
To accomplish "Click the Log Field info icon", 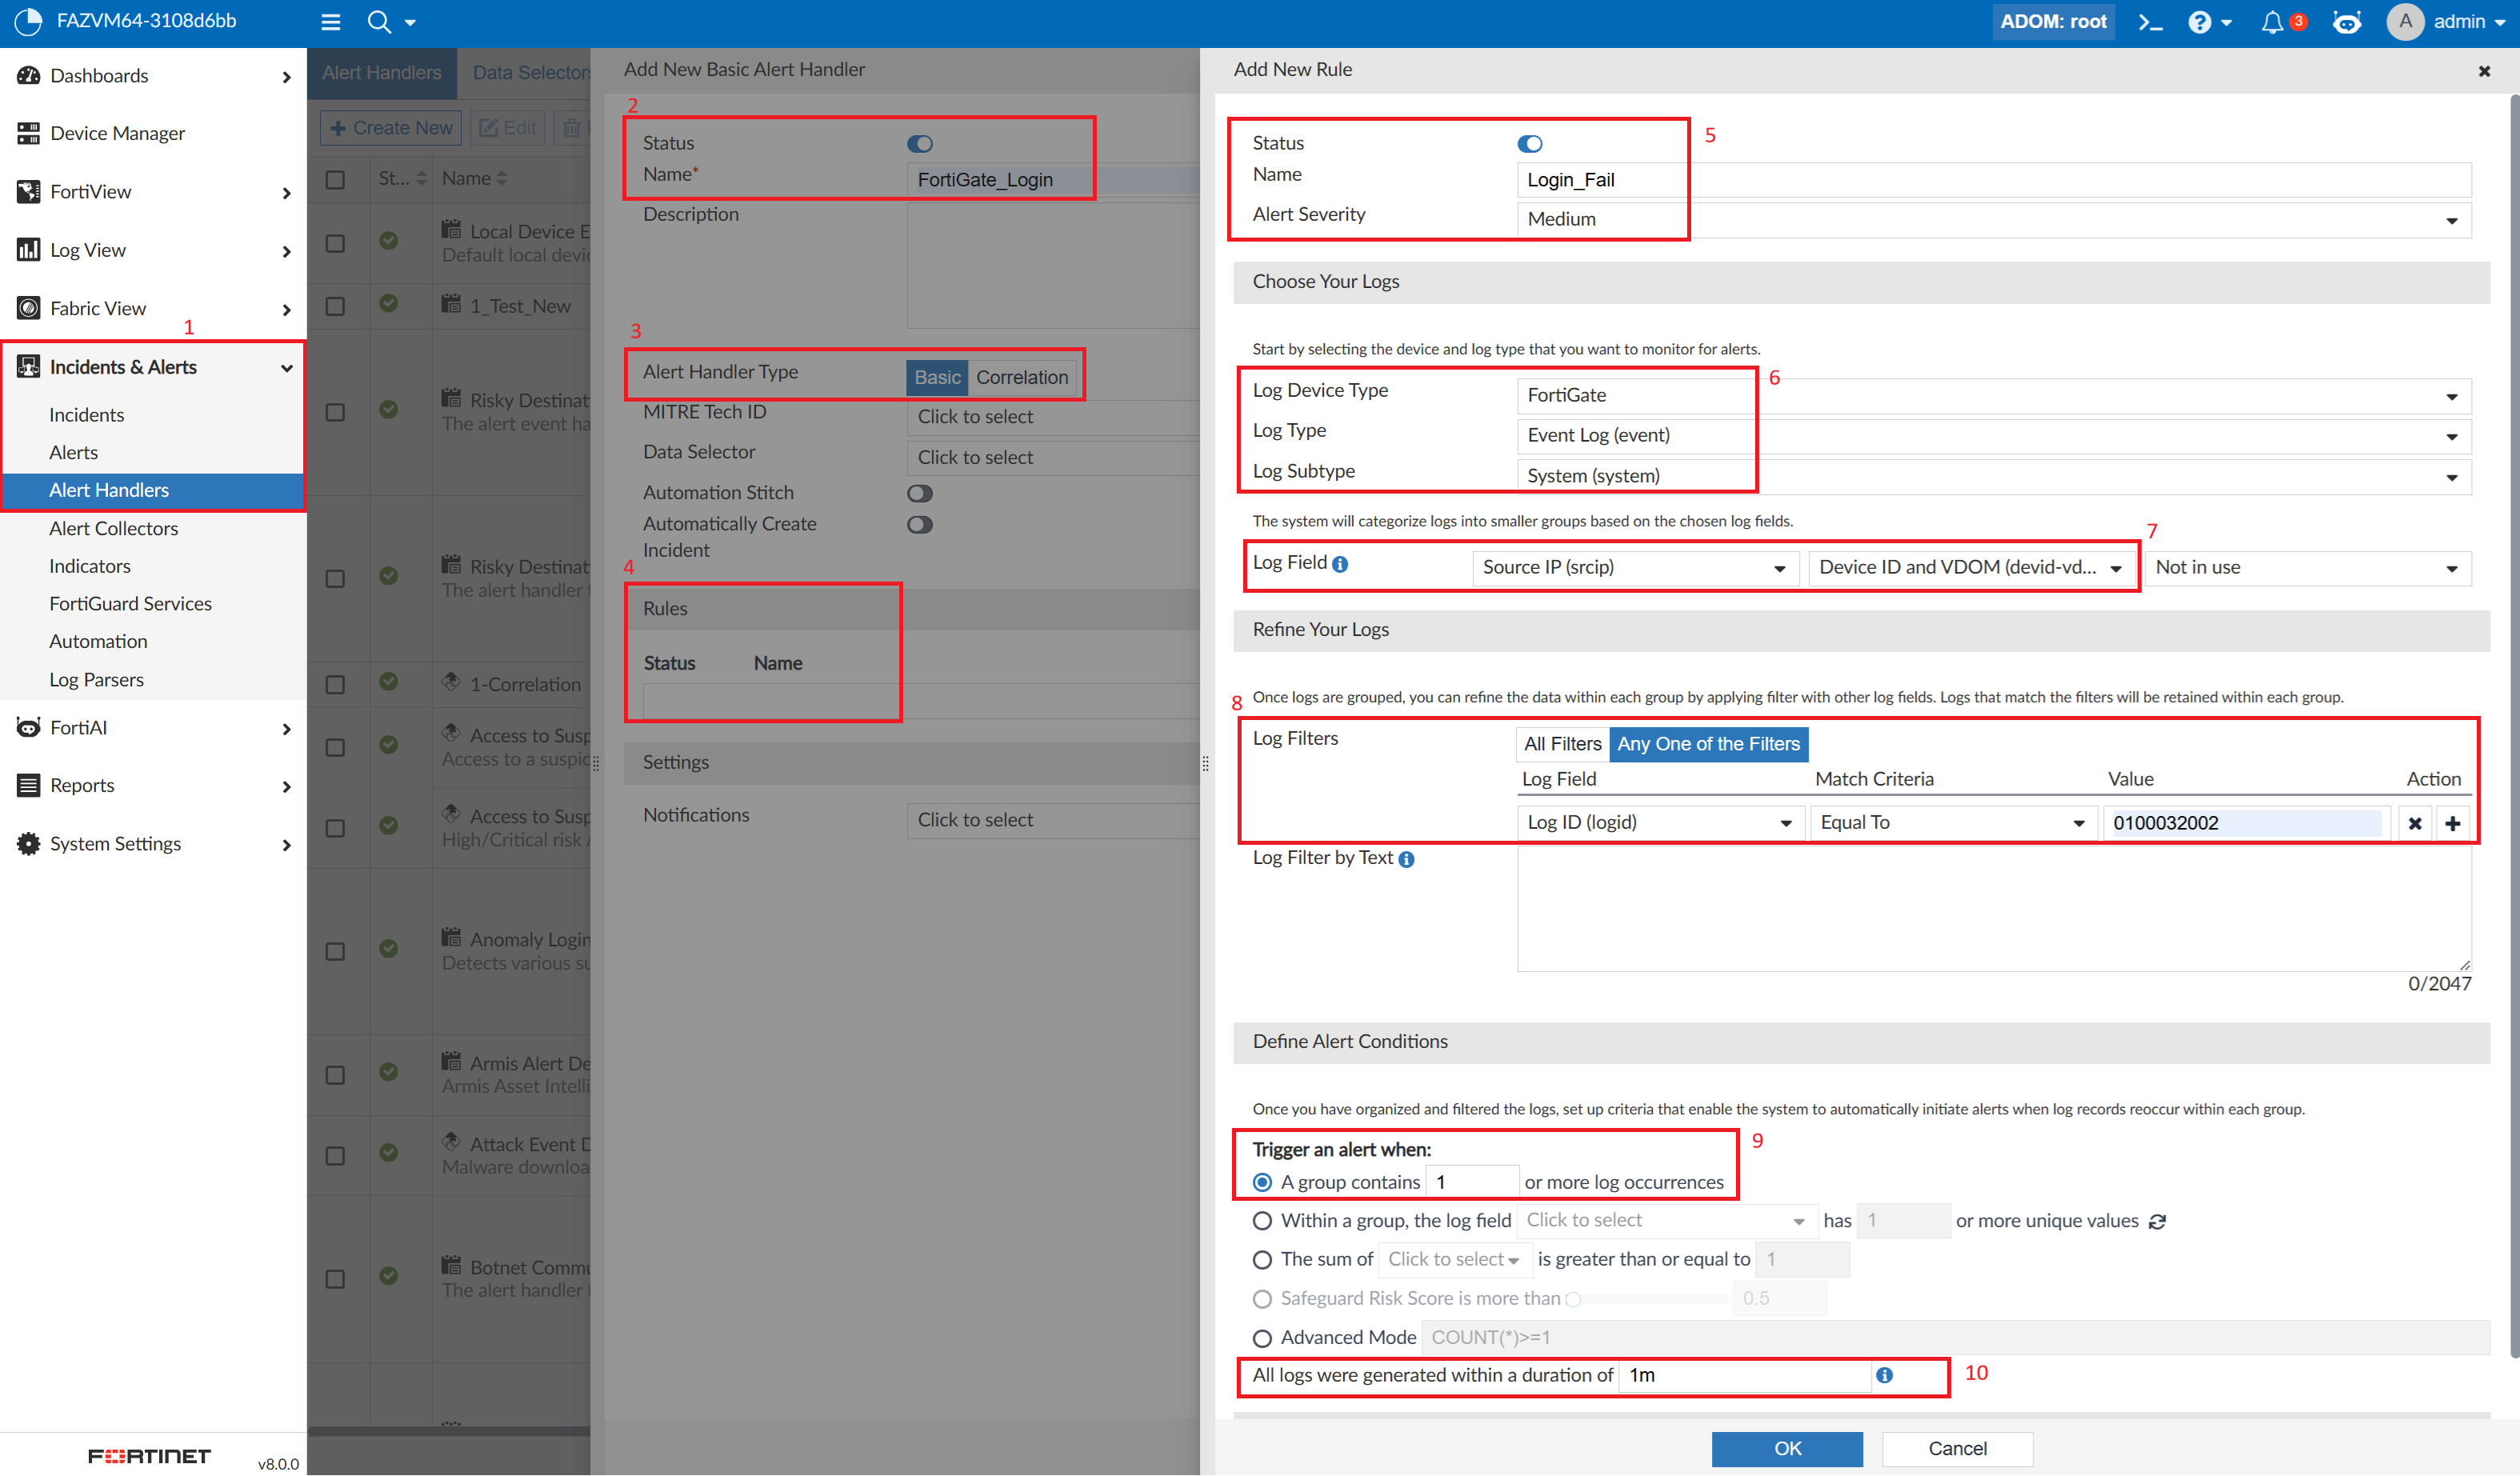I will click(x=1340, y=564).
